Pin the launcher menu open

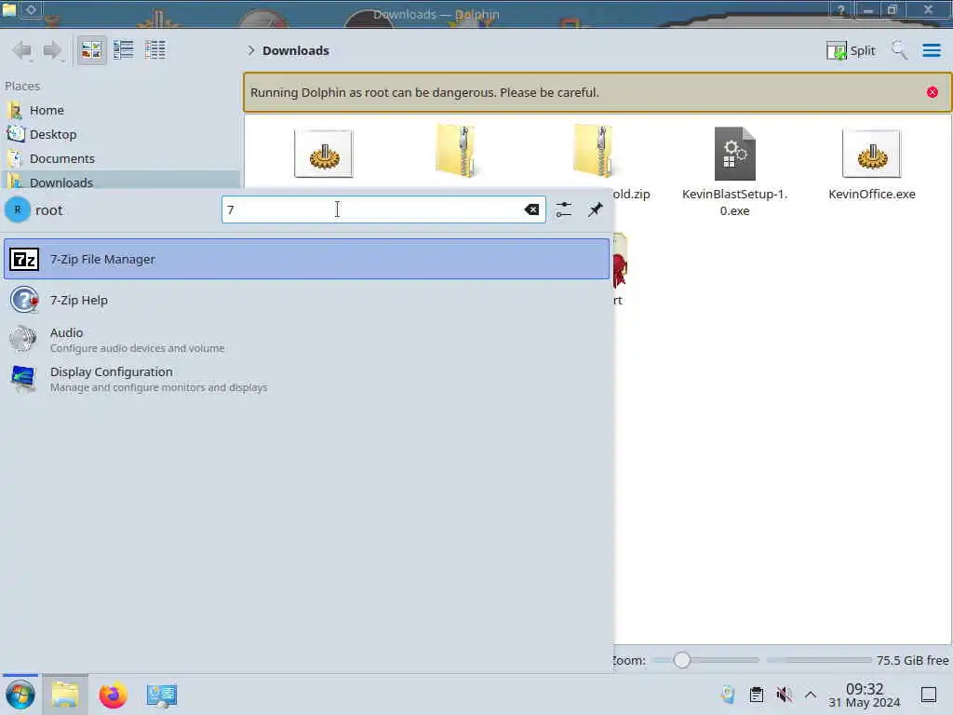(595, 209)
